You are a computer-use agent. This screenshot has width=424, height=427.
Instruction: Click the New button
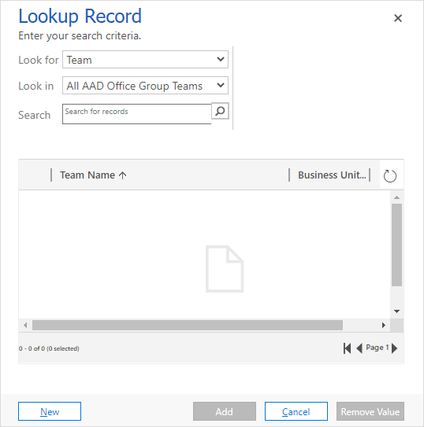click(50, 411)
